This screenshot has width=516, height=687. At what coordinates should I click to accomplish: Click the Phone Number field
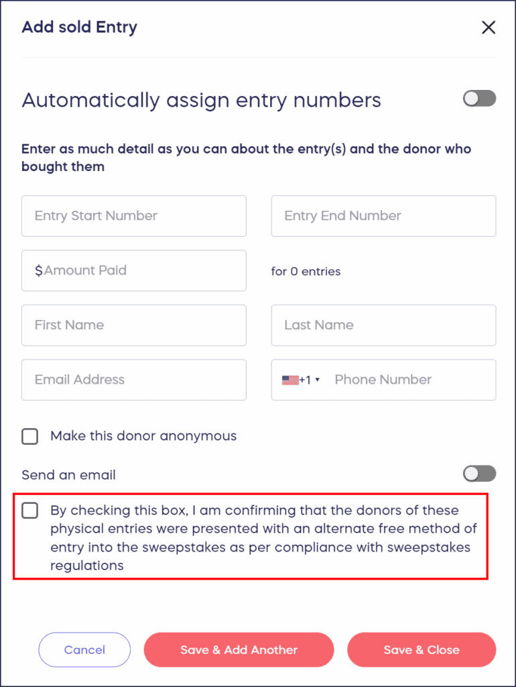click(x=409, y=380)
